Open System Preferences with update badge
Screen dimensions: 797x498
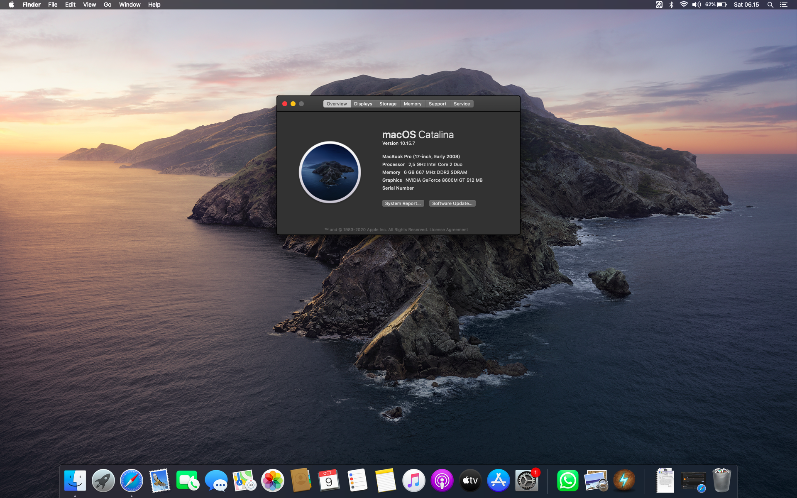click(x=526, y=481)
